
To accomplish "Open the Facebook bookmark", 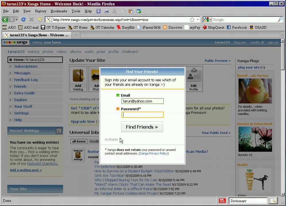I will 237,27.
